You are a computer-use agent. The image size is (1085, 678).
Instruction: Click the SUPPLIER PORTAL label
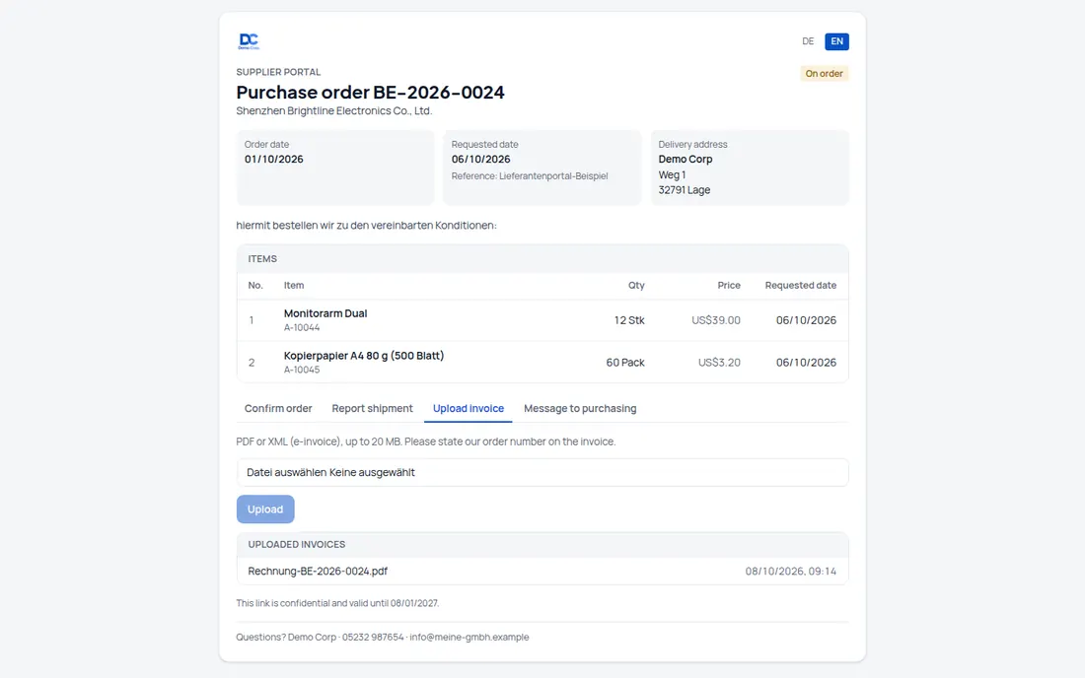pyautogui.click(x=278, y=72)
